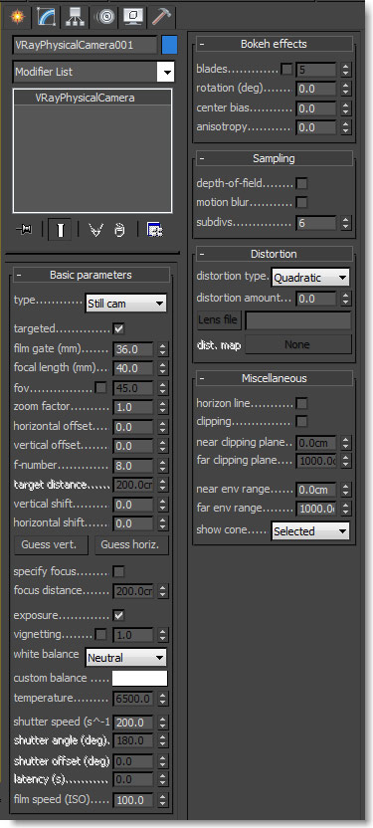Enable the vignetting checkbox
Image resolution: width=373 pixels, height=828 pixels.
click(100, 634)
